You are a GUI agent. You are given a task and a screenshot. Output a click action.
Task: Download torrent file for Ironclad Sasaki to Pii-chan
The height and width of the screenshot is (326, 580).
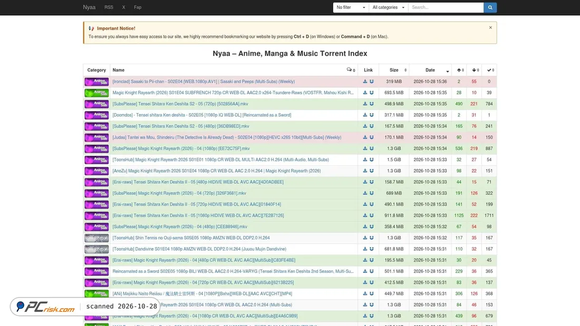(365, 81)
